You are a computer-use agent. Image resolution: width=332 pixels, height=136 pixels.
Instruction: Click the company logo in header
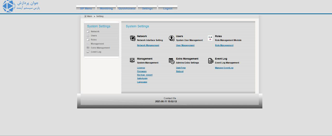(21, 6)
